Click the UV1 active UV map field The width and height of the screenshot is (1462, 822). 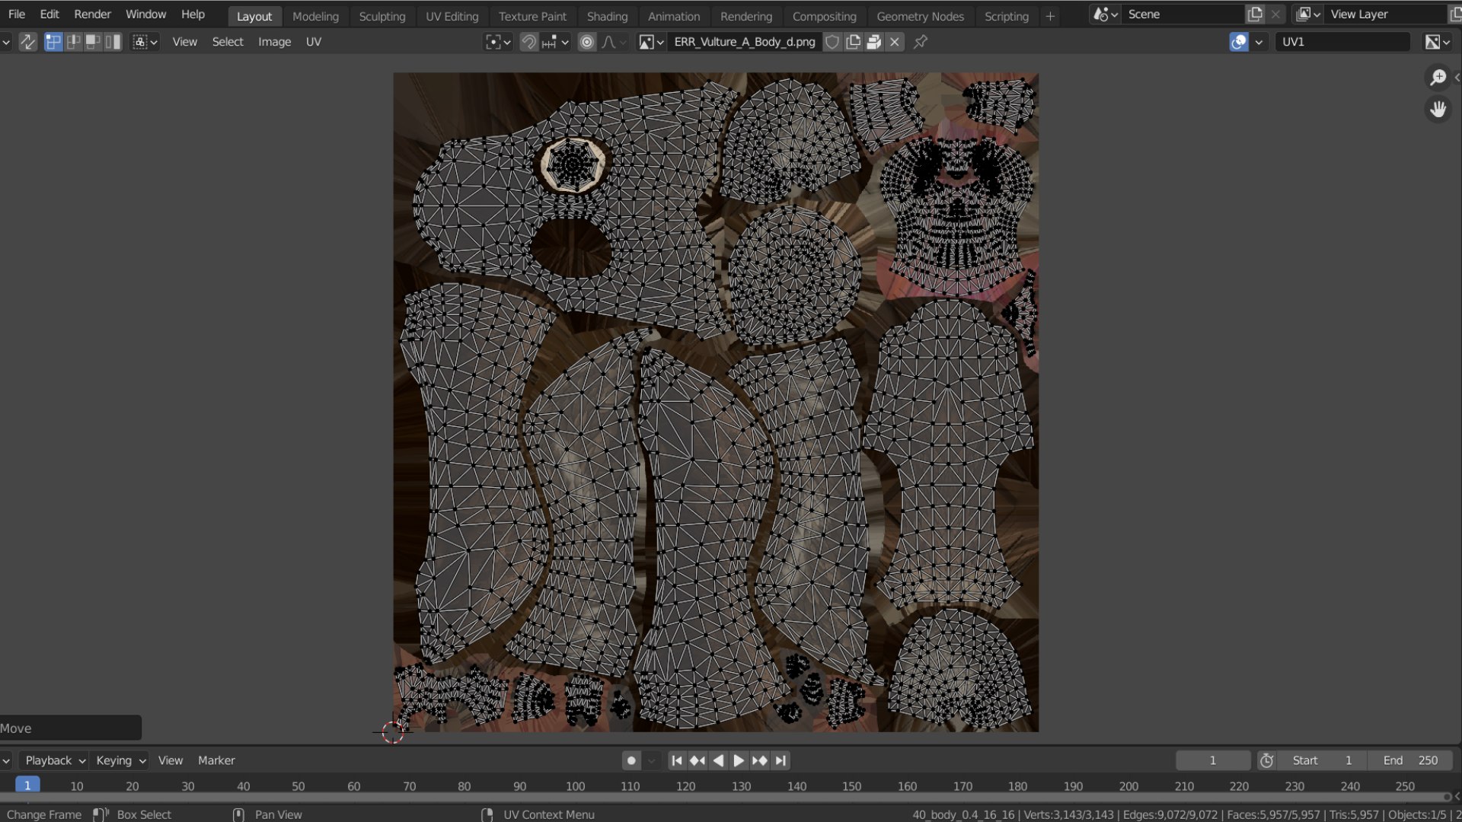(1342, 42)
